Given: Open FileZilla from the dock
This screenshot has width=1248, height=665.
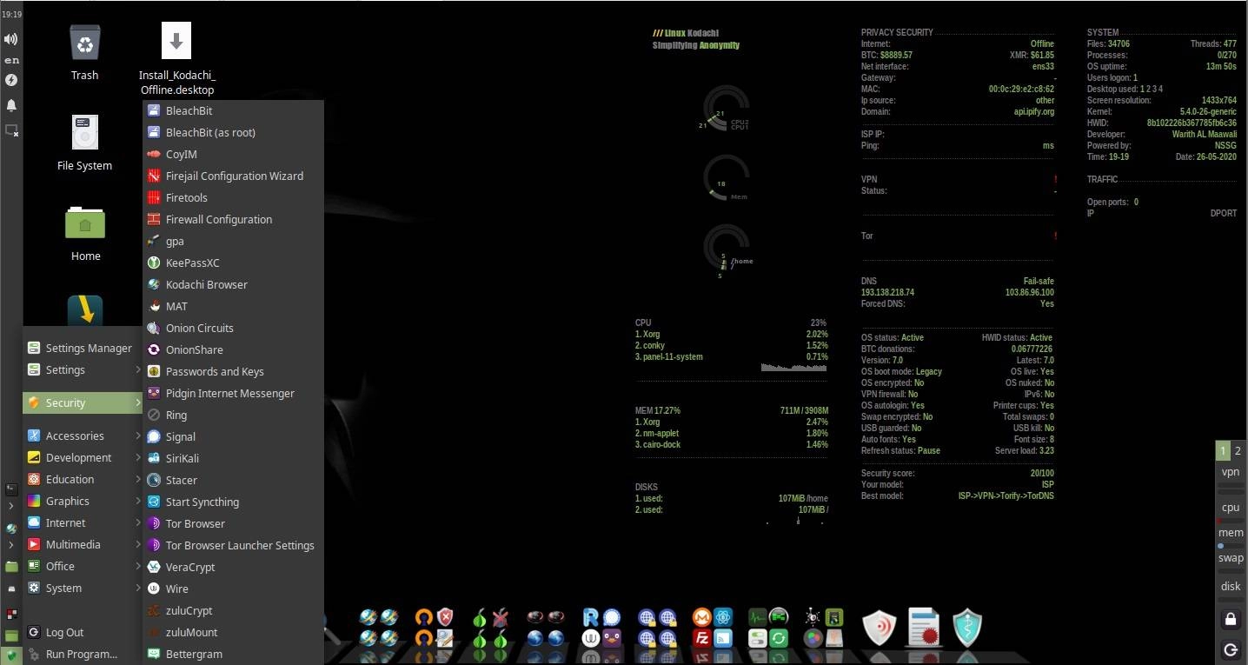Looking at the screenshot, I should coord(702,638).
